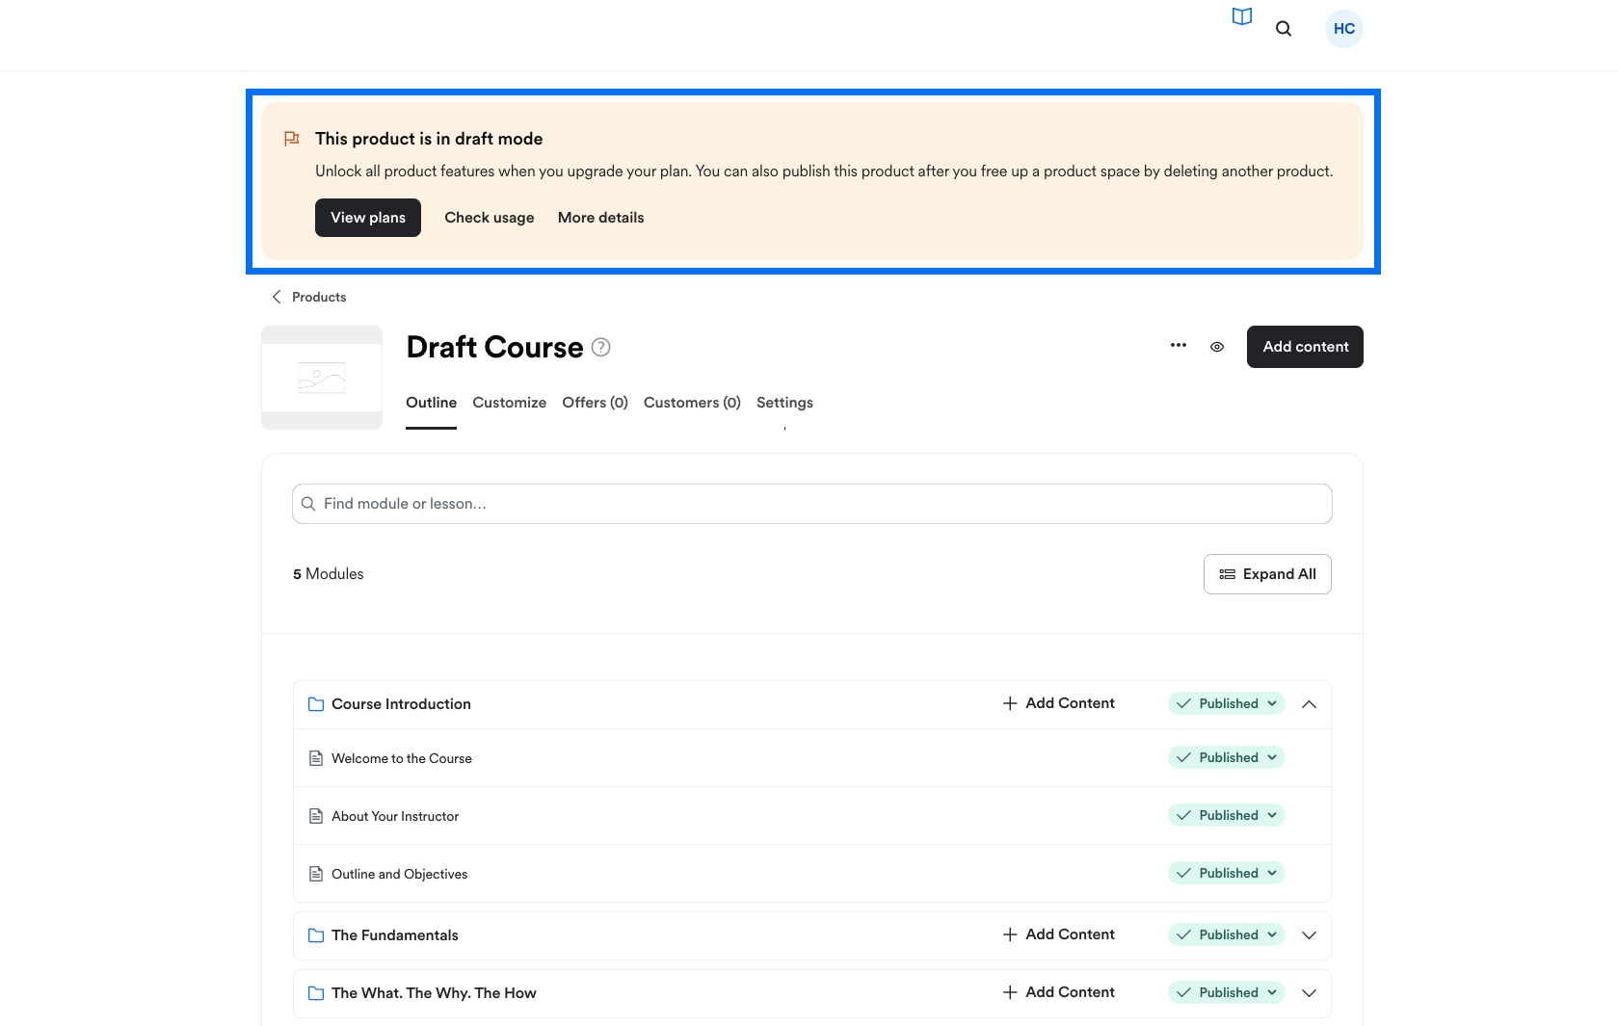The image size is (1618, 1026).
Task: Collapse the Course Introduction module
Action: pyautogui.click(x=1309, y=704)
